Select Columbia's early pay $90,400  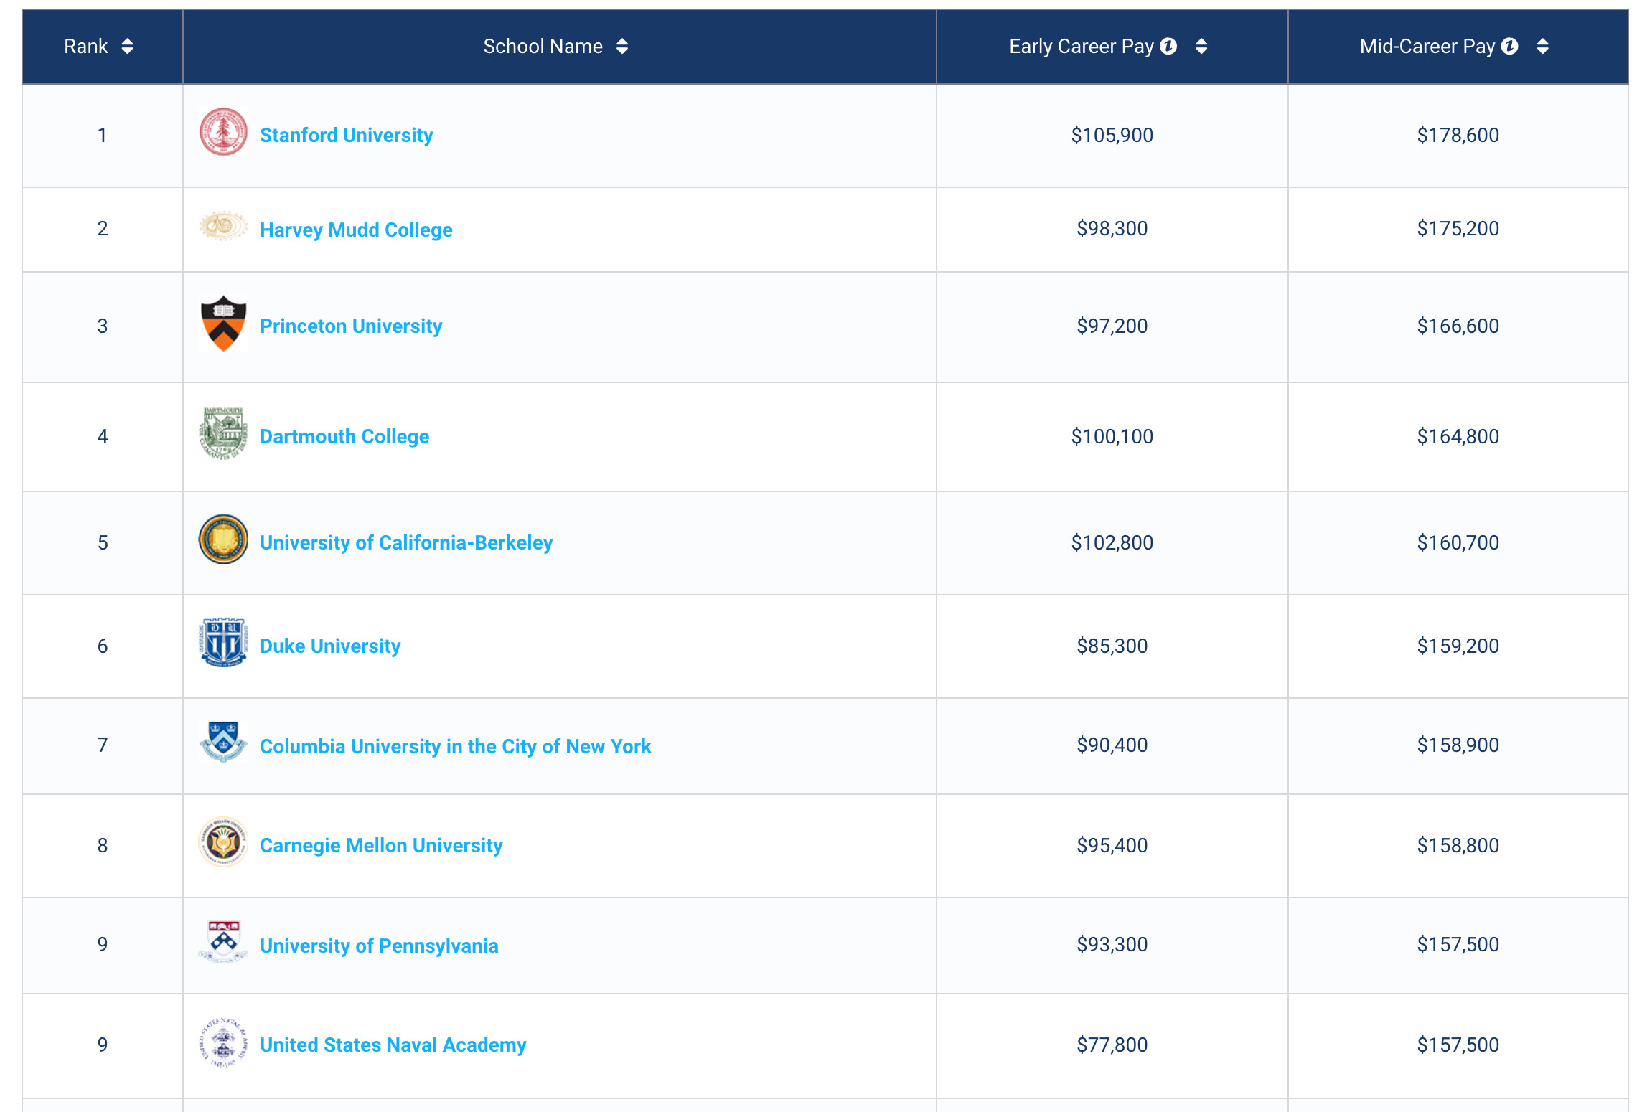click(x=1112, y=745)
